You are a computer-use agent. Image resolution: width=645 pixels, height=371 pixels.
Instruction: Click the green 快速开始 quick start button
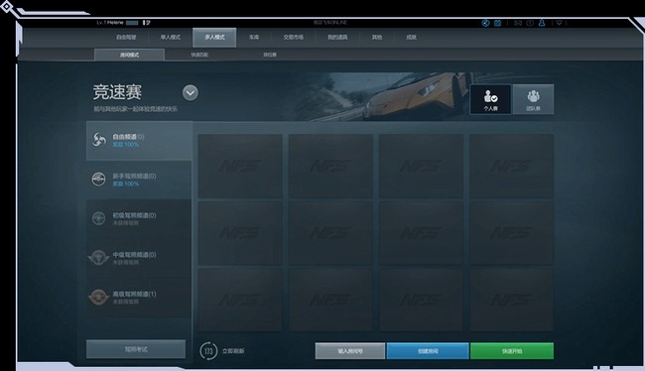tap(512, 351)
